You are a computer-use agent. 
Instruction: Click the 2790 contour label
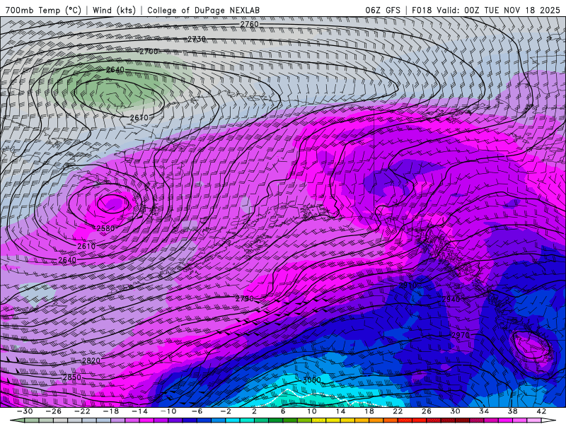(x=245, y=299)
